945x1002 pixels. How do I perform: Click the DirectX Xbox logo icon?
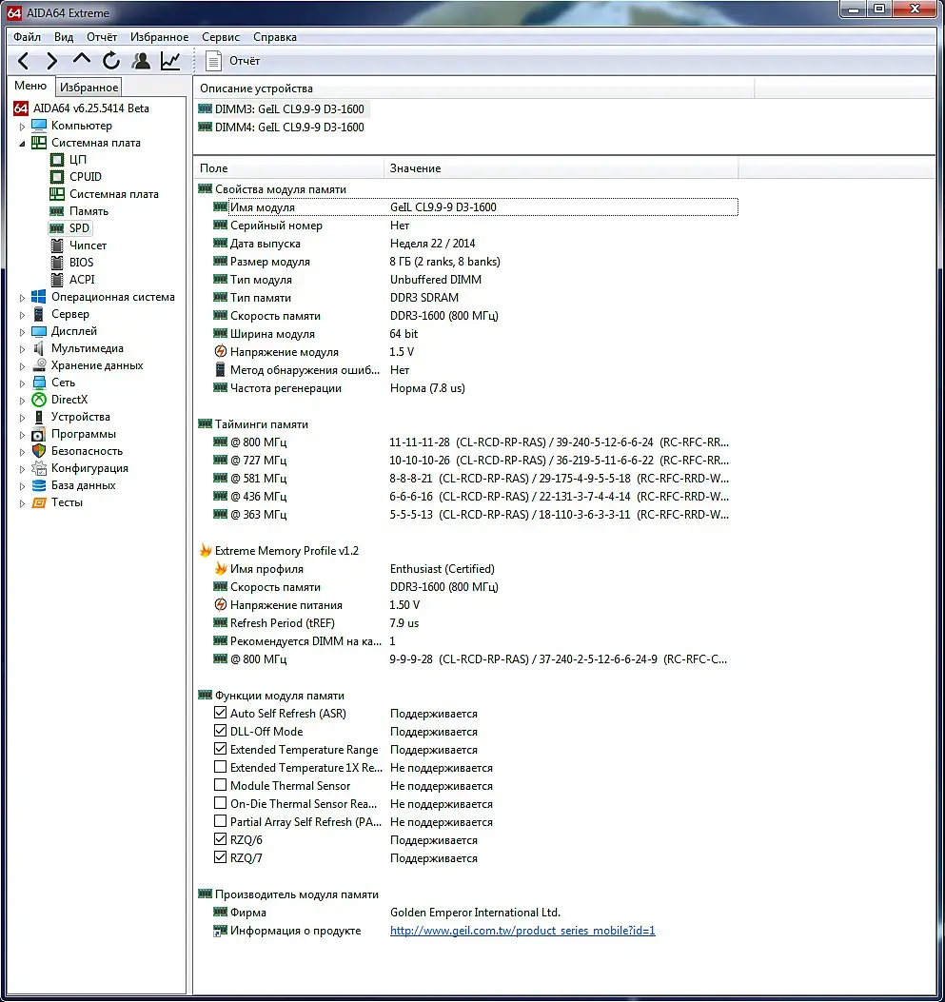[x=39, y=400]
